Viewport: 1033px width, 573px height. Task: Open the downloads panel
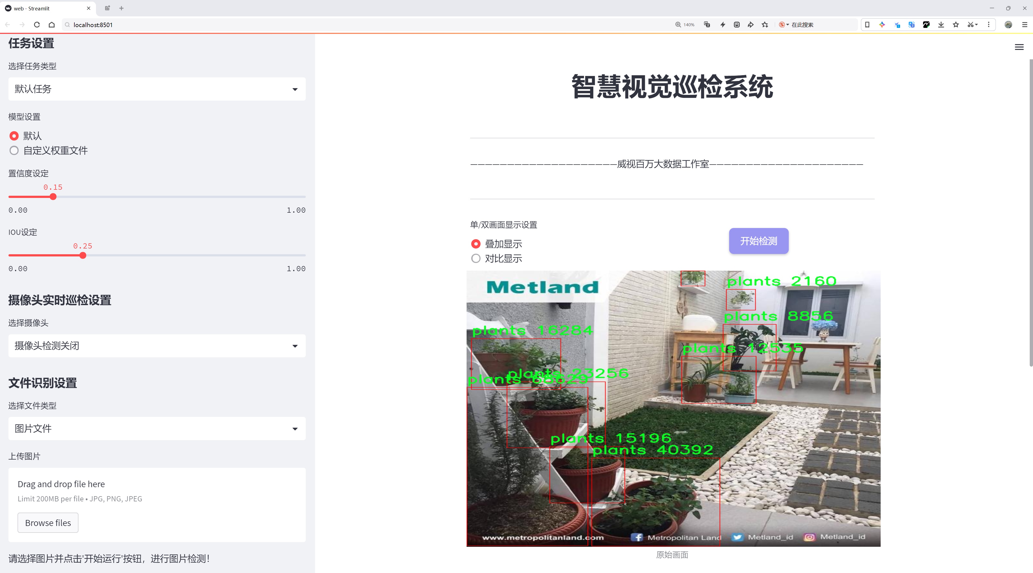(941, 24)
